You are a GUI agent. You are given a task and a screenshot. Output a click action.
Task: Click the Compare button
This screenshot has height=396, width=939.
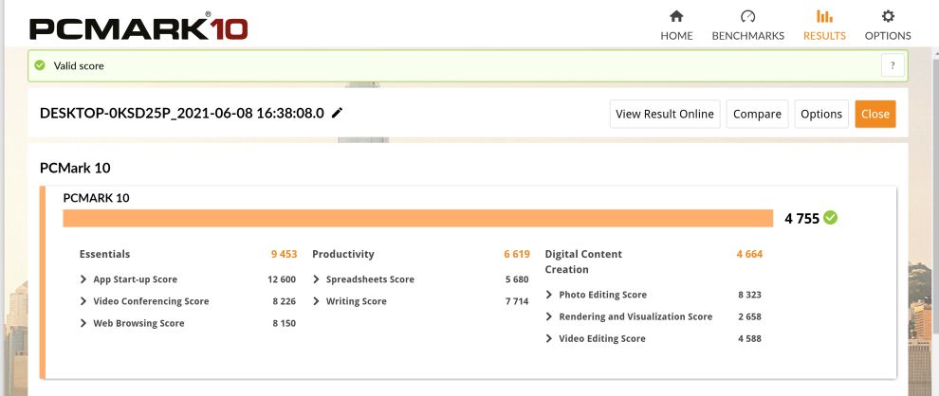(757, 114)
